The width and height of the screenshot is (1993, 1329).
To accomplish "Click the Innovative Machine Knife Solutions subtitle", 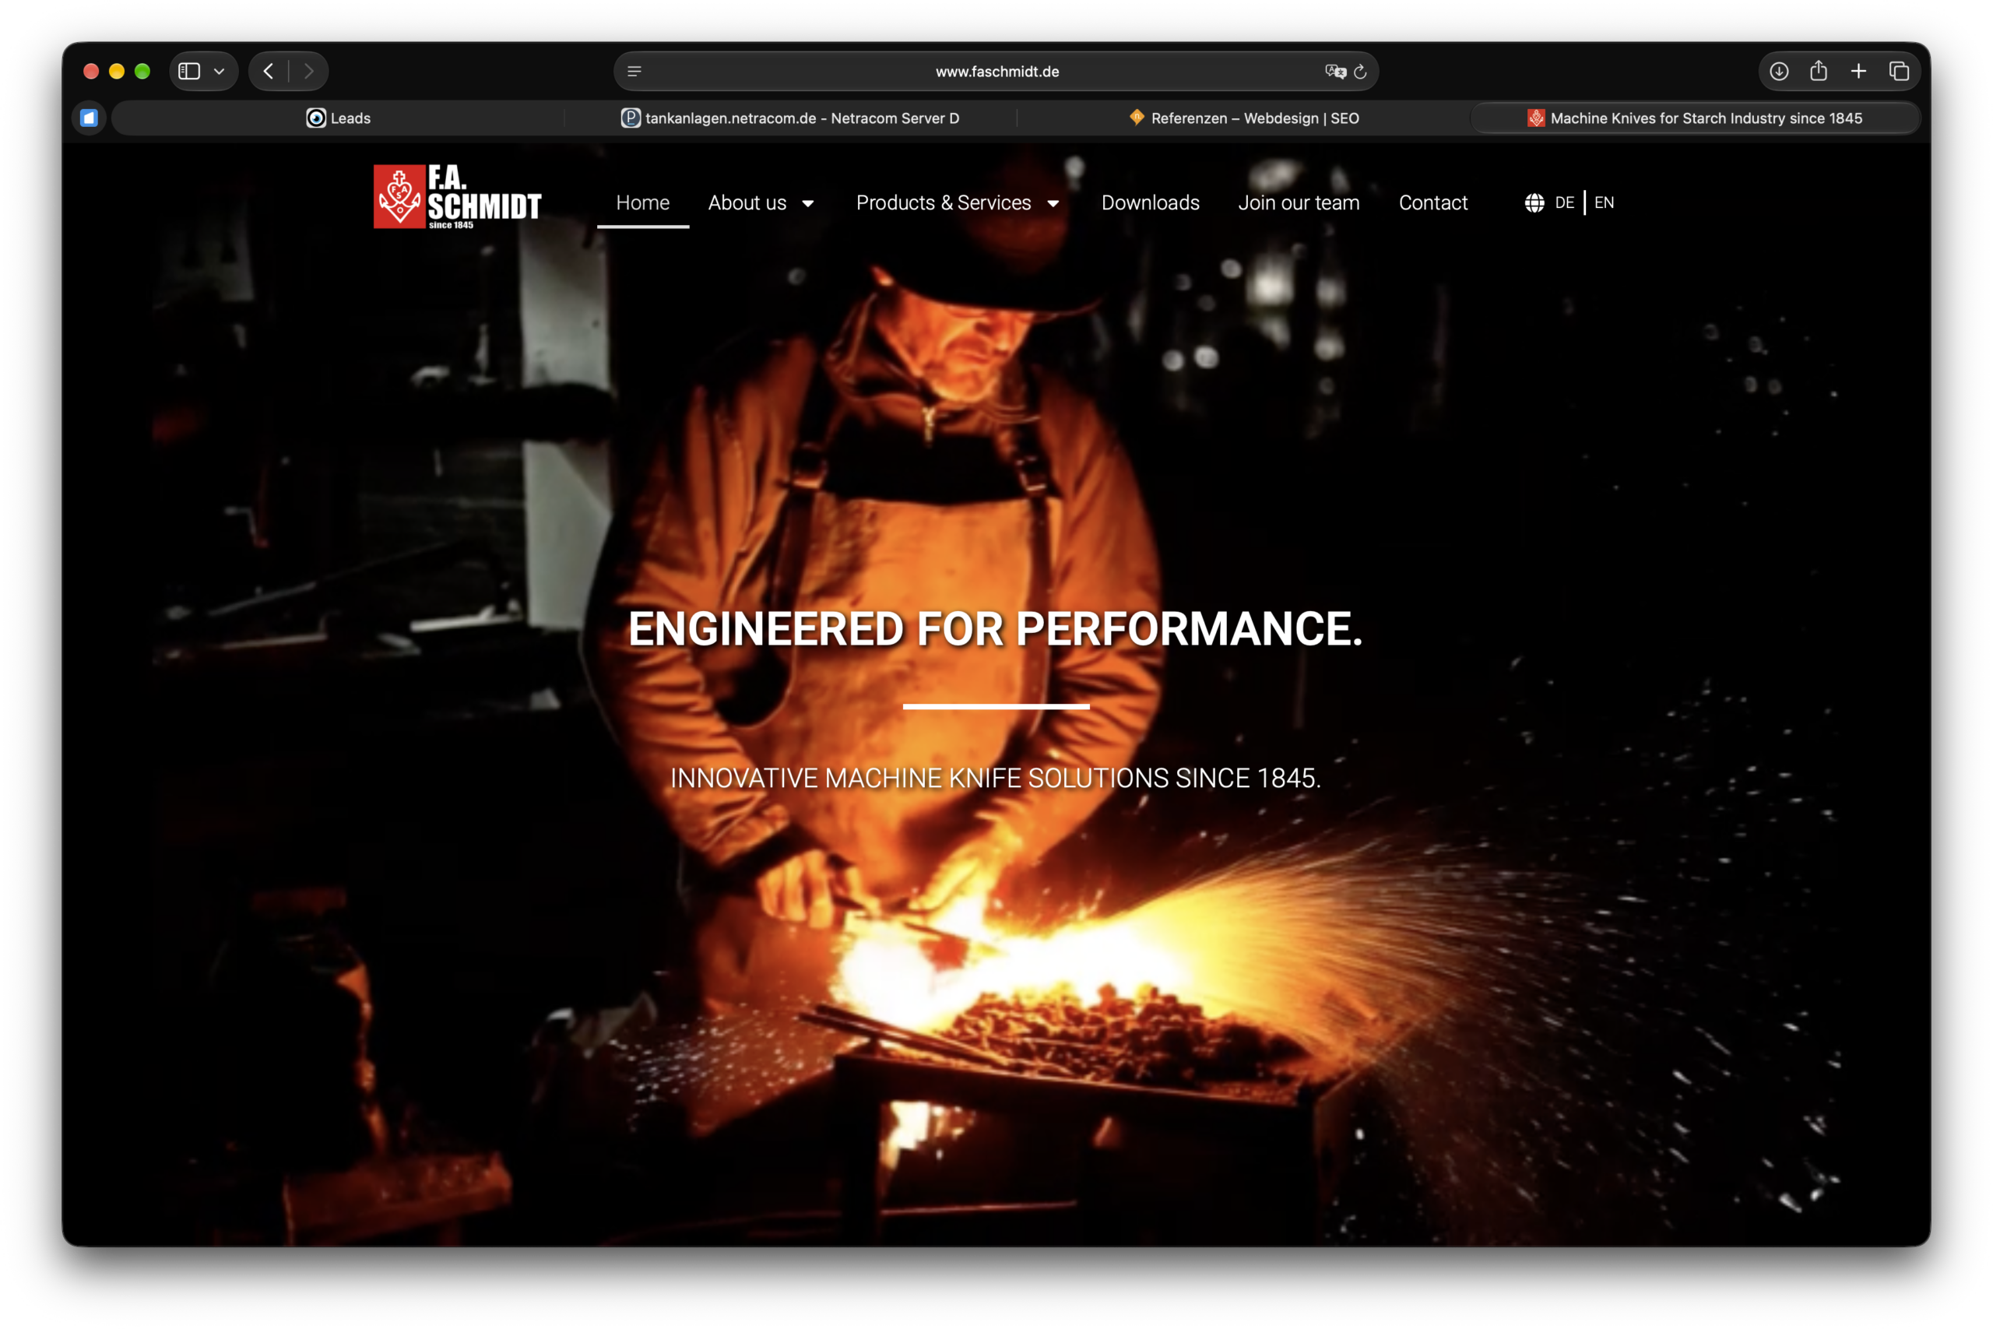I will click(x=996, y=778).
